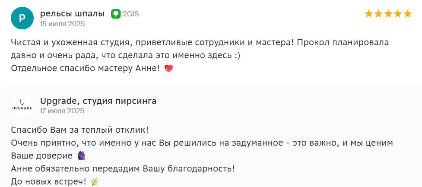The width and height of the screenshot is (422, 187).
Task: Click the first rating star
Action: (369, 14)
